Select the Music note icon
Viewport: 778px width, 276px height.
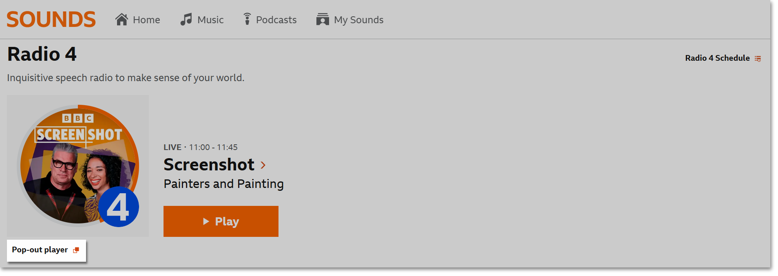click(x=186, y=19)
